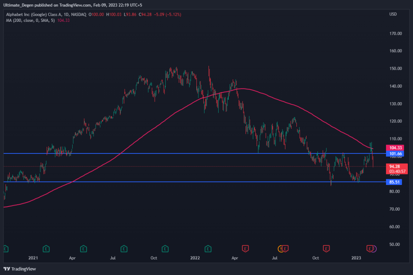Click green earnings marker right of 2022 label
The width and height of the screenshot is (413, 275).
(208, 249)
